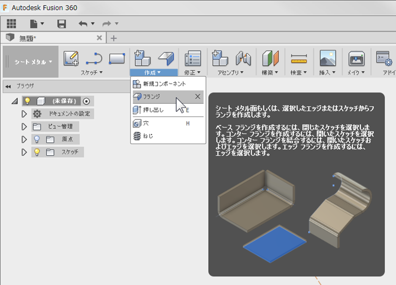
Task: Click the Autodesk Fusion 360 title bar logo
Action: (x=5, y=7)
